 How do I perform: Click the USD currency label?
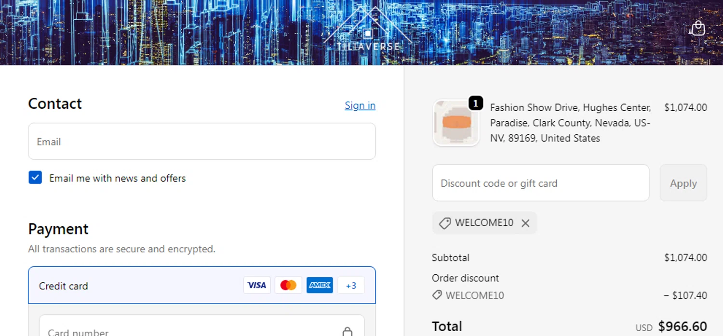(644, 328)
